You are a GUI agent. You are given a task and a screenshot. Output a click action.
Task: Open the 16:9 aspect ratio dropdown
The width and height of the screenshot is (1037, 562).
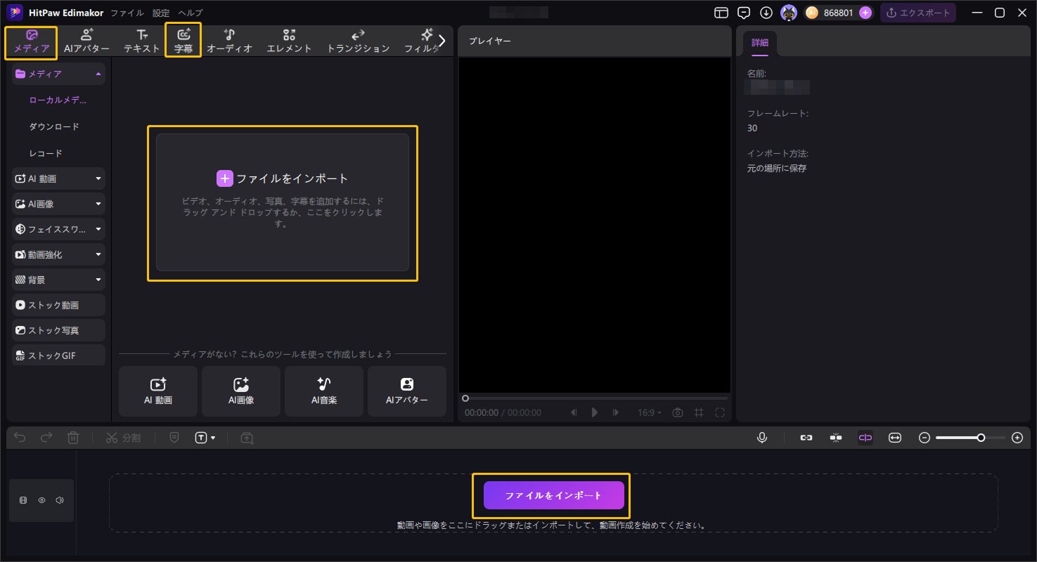pos(648,412)
